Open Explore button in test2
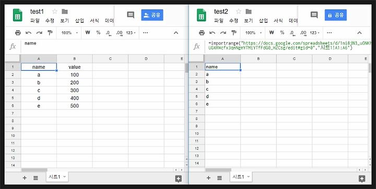 pyautogui.click(x=362, y=179)
